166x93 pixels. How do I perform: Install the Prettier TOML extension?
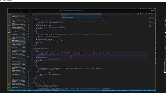coord(24,77)
